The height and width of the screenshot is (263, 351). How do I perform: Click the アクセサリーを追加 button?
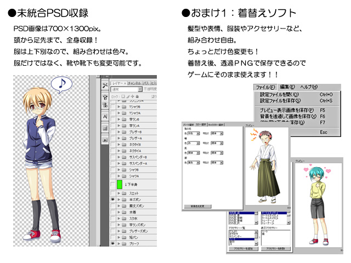[x=244, y=249]
